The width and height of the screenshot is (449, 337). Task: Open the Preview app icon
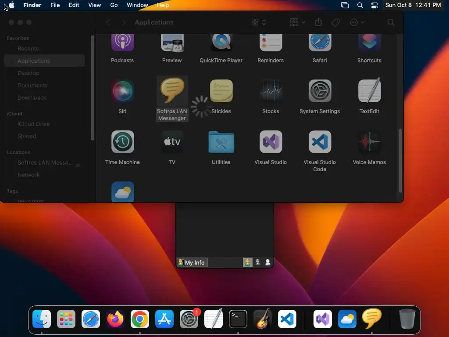(172, 43)
